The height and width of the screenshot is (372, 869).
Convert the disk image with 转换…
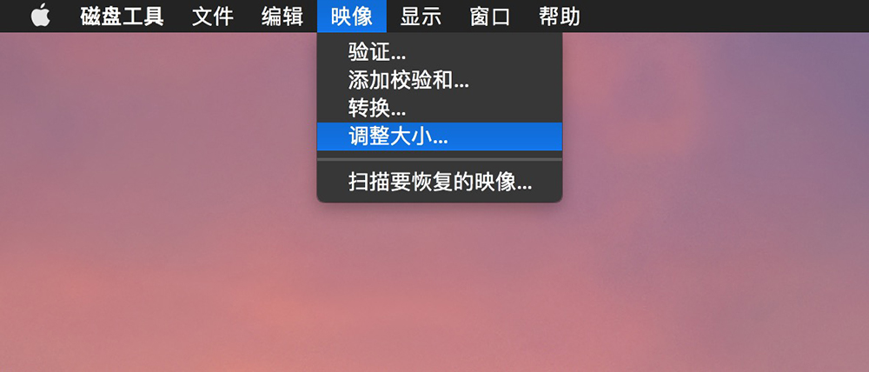pyautogui.click(x=440, y=108)
